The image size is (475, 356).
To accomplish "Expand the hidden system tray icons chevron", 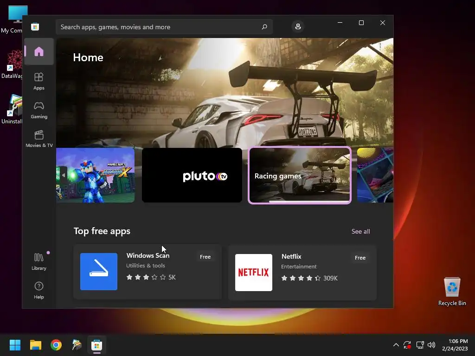I will click(x=396, y=345).
